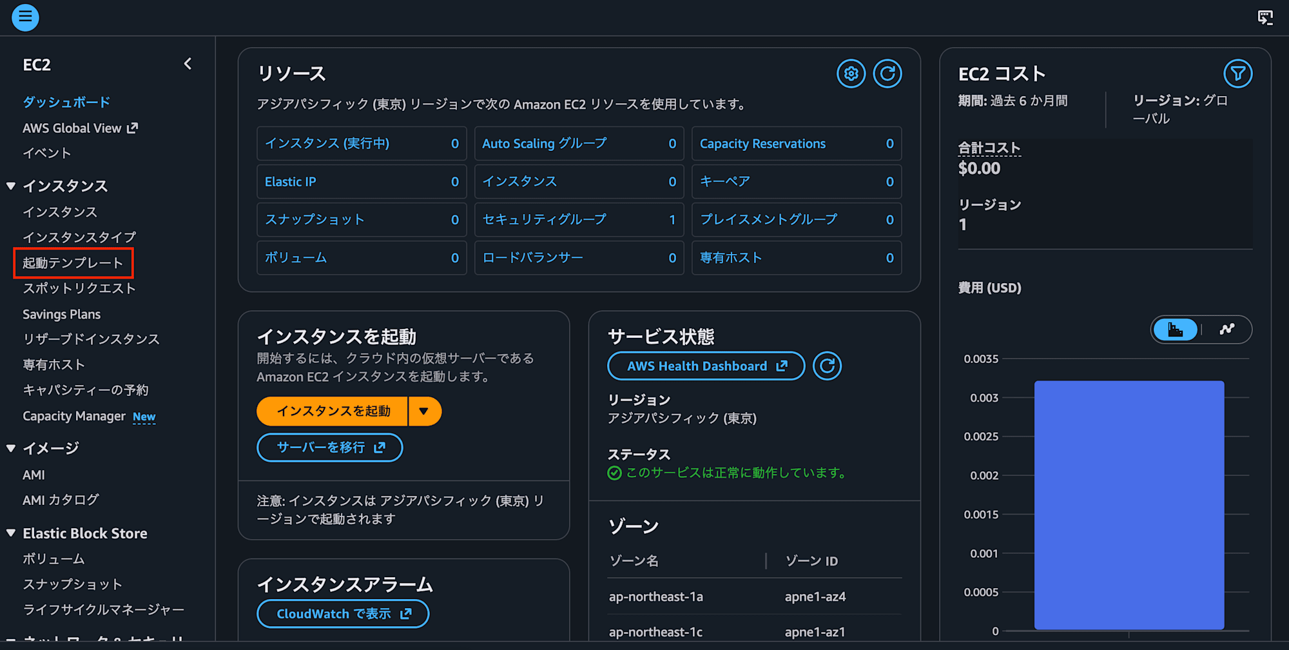Open インスタンス (実行中) resource link
Image resolution: width=1289 pixels, height=650 pixels.
point(327,143)
